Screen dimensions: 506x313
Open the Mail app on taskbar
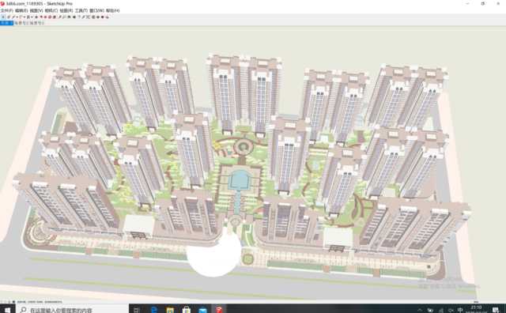click(x=202, y=310)
